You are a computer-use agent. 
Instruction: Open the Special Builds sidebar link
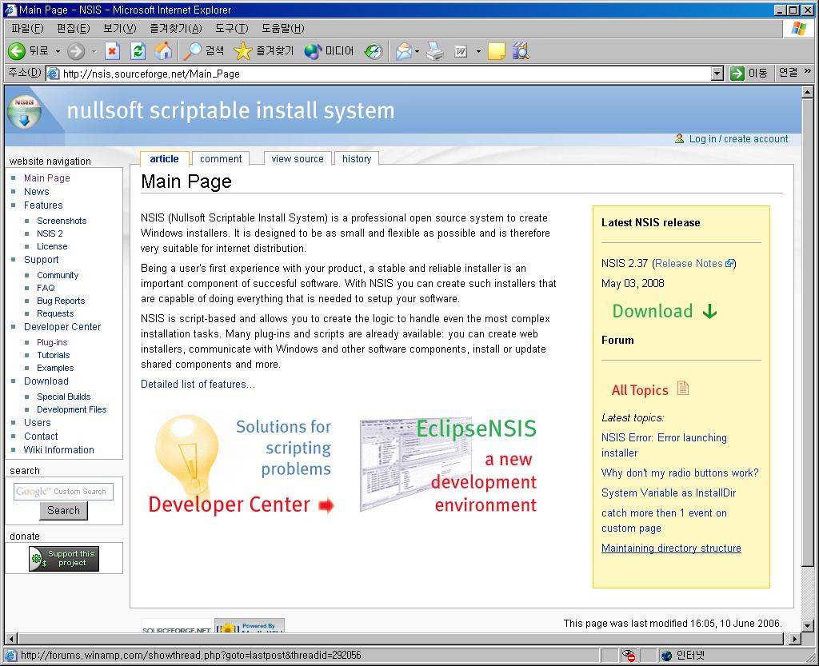click(64, 397)
